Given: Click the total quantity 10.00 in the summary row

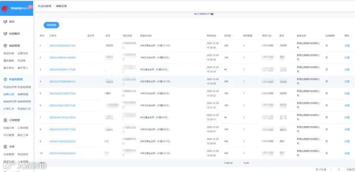Looking at the screenshot, I should (x=246, y=163).
